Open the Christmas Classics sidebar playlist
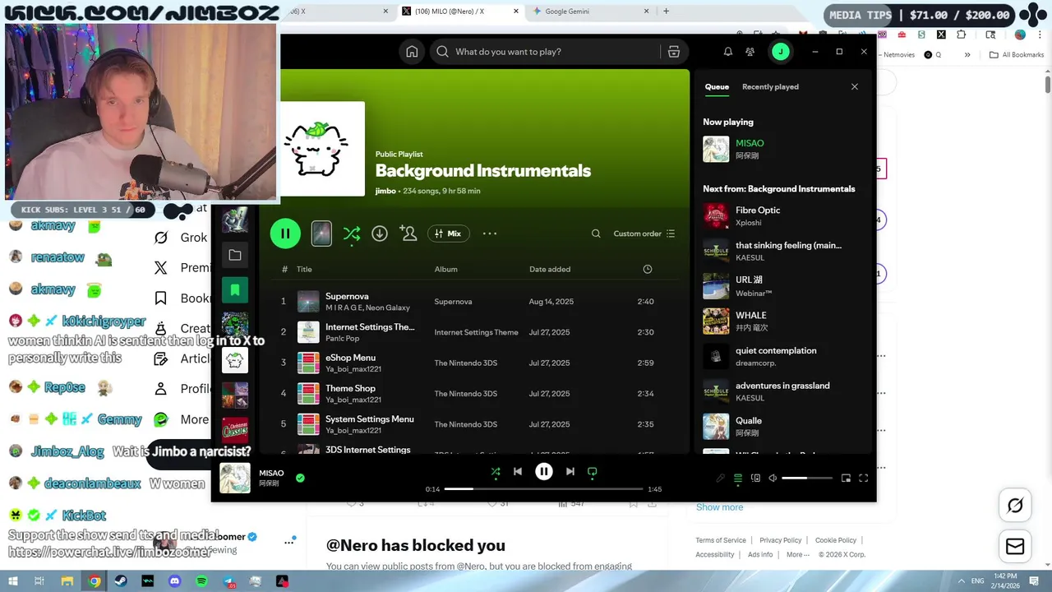Viewport: 1052px width, 592px height. tap(235, 430)
